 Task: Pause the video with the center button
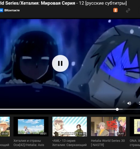[x=60, y=63]
